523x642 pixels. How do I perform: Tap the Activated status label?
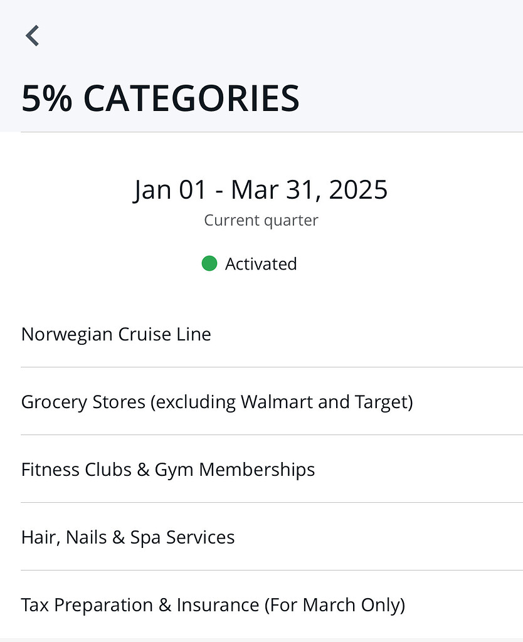261,264
